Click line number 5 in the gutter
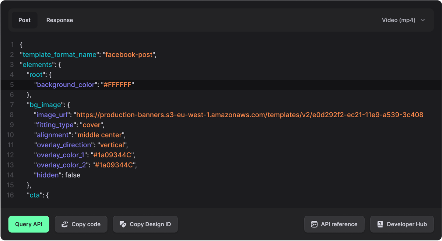442x241 pixels. [12, 85]
